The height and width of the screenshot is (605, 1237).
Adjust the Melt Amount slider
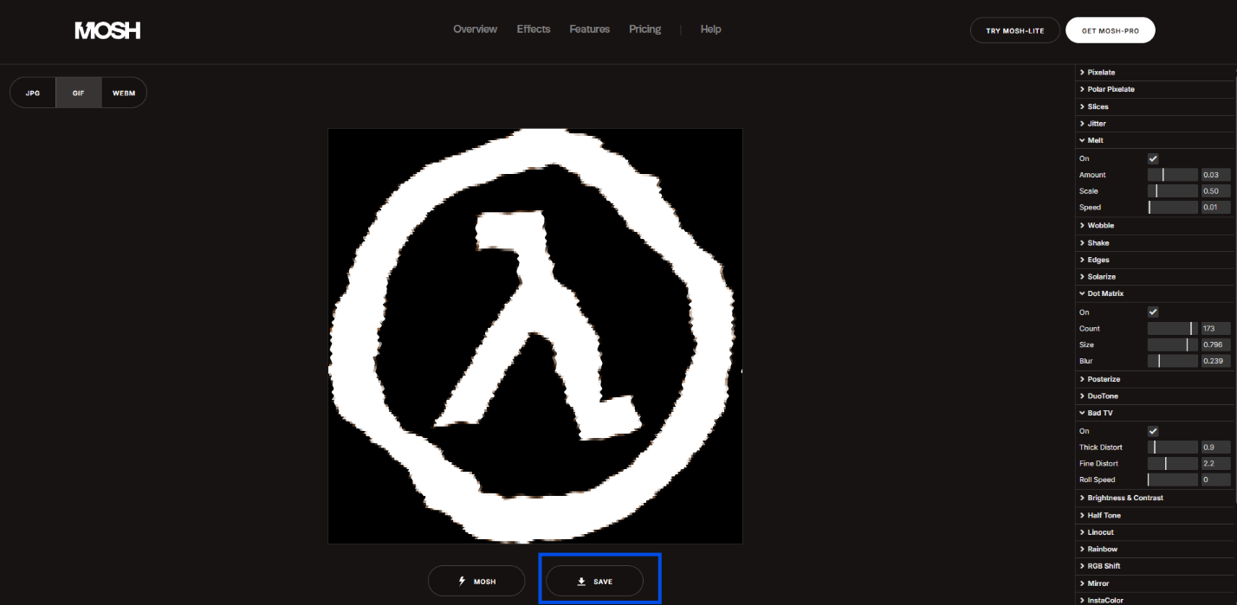(x=1173, y=175)
